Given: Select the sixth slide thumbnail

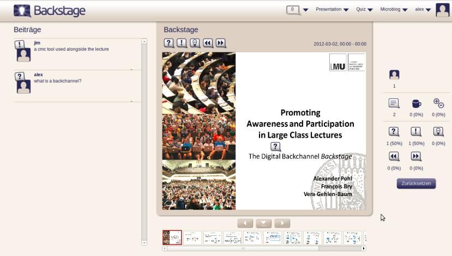Looking at the screenshot, I should [273, 238].
